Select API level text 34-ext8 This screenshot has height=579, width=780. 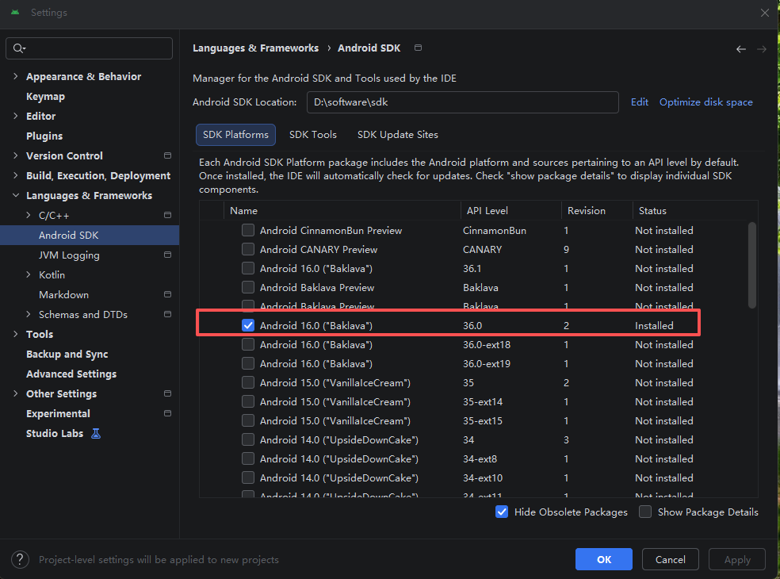tap(480, 458)
